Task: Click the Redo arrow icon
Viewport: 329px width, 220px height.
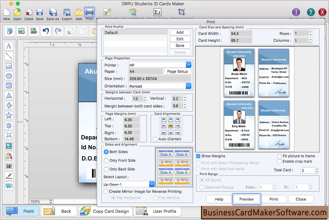Action: click(58, 31)
